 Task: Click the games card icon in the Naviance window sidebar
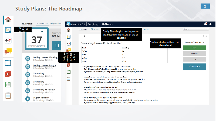[x=69, y=44]
